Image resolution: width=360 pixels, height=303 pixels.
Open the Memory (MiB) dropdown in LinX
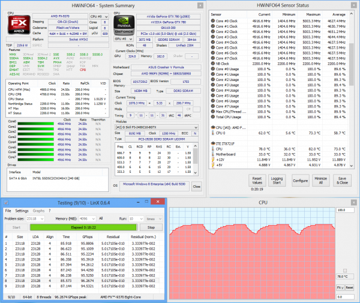pyautogui.click(x=85, y=219)
